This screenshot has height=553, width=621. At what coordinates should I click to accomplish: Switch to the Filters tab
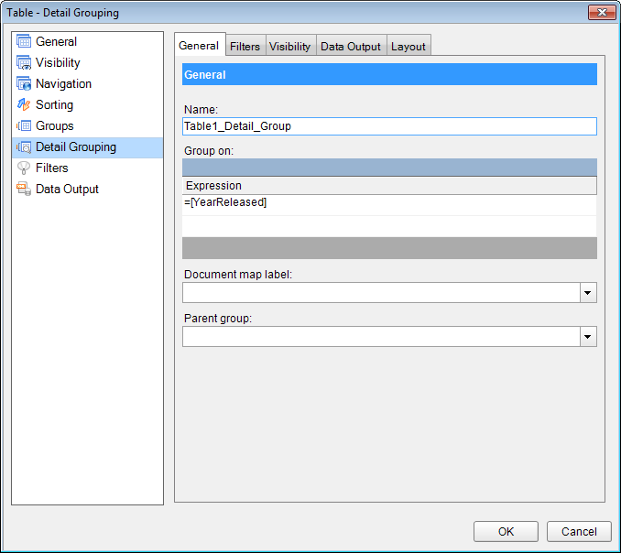pyautogui.click(x=245, y=47)
